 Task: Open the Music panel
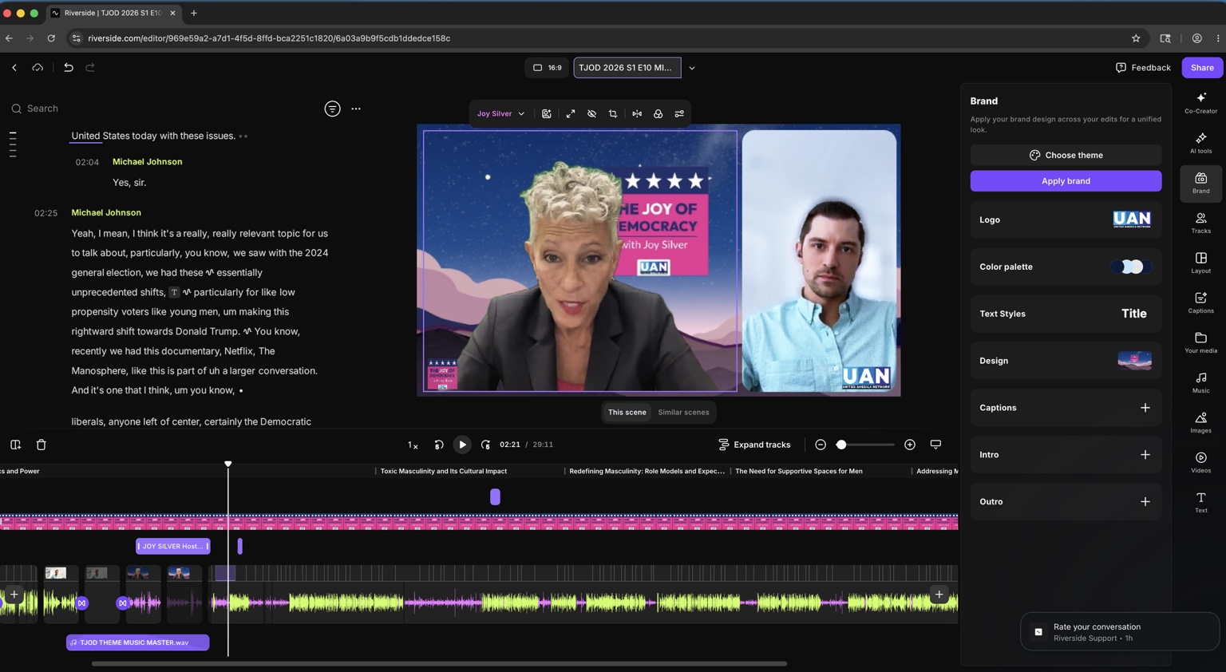[1200, 382]
